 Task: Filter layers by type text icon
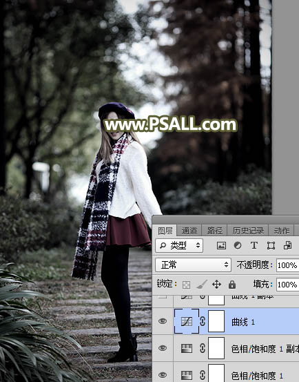click(x=254, y=245)
